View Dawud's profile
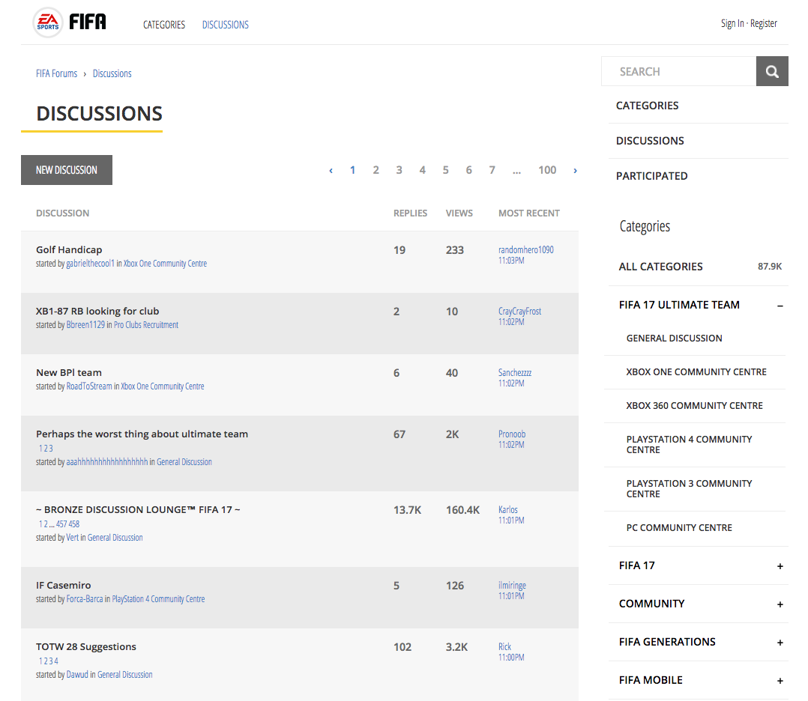This screenshot has width=808, height=701. (77, 674)
